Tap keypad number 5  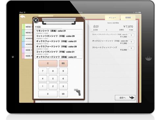[x=53, y=79]
